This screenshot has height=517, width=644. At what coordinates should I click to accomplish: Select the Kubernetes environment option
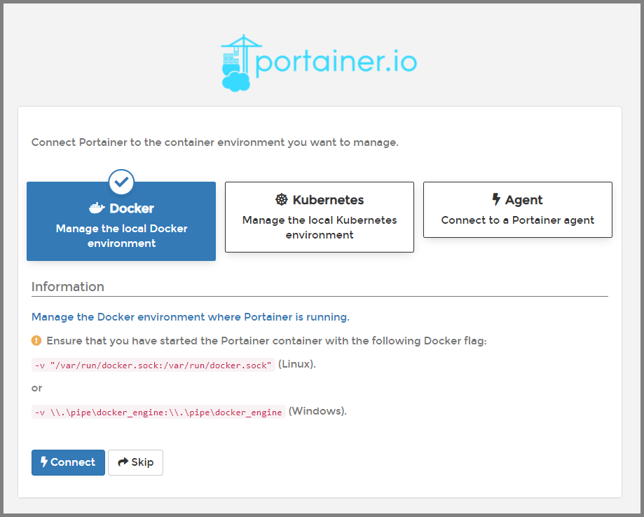(x=320, y=217)
